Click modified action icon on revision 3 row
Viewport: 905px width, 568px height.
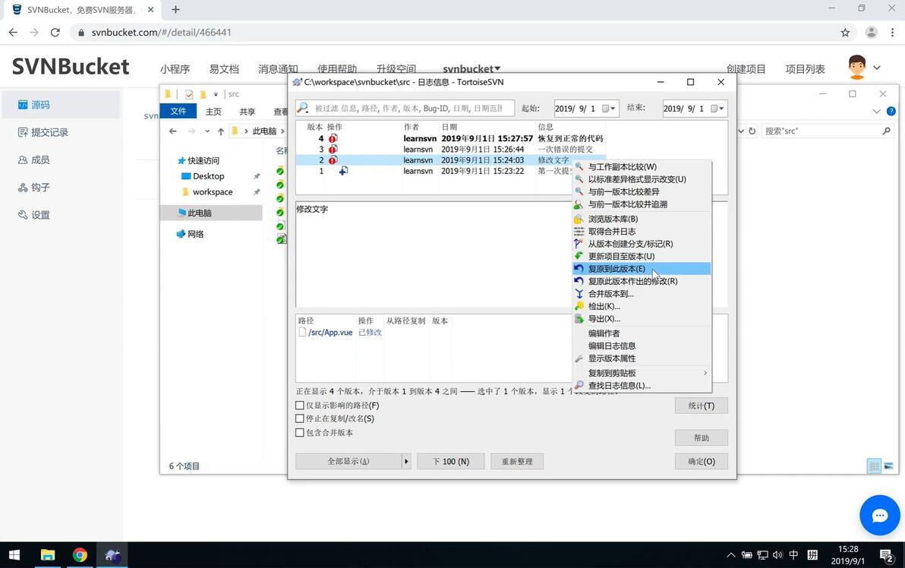(333, 149)
